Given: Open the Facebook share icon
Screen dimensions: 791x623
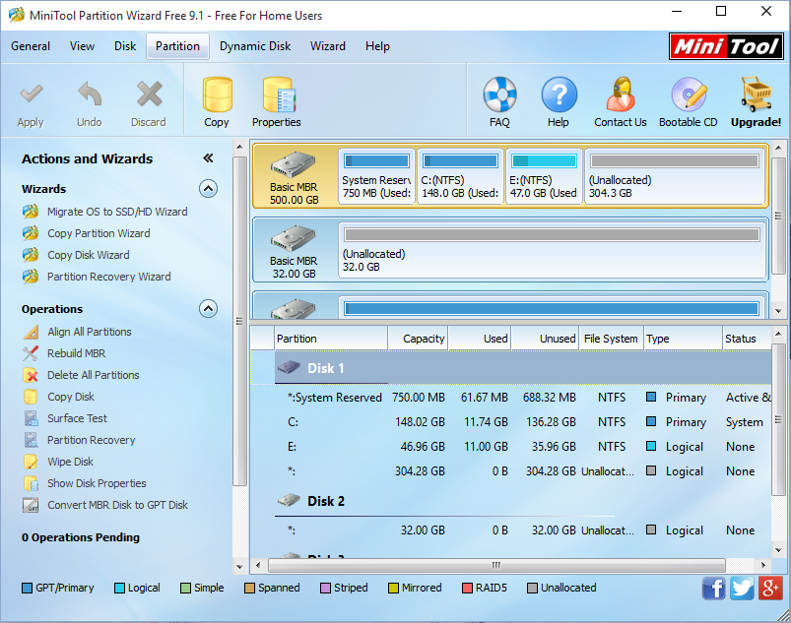Looking at the screenshot, I should [x=713, y=589].
